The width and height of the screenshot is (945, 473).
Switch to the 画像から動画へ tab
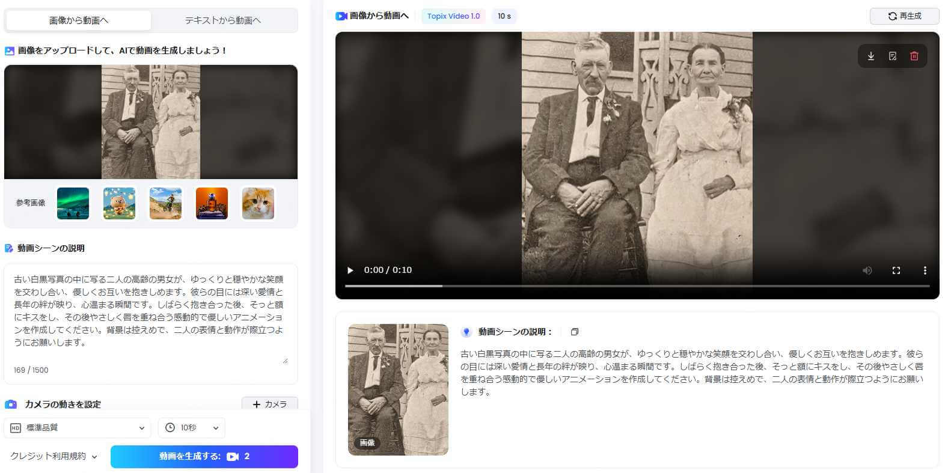coord(79,20)
